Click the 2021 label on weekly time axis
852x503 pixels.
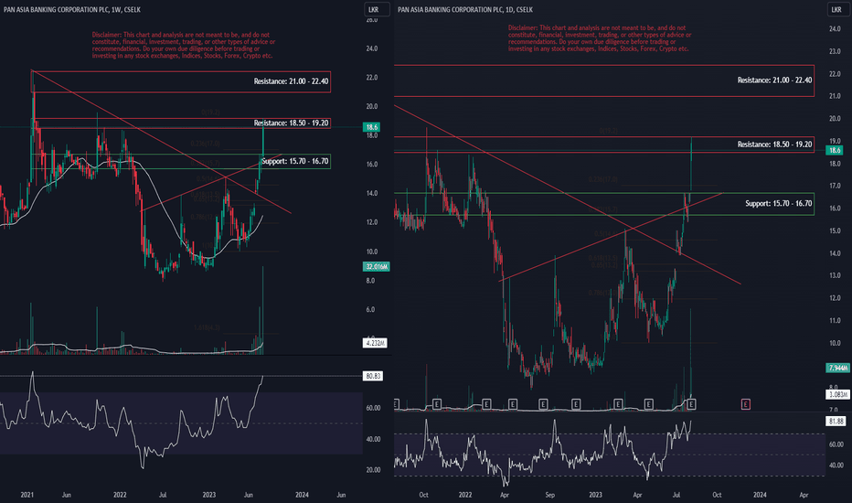(27, 495)
